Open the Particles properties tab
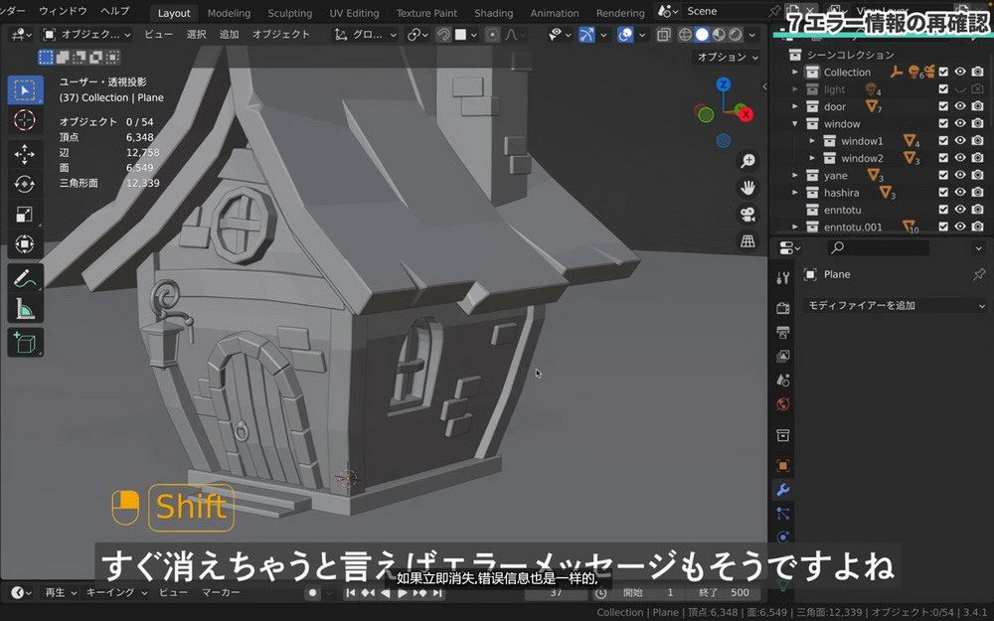This screenshot has width=994, height=621. coord(783,514)
